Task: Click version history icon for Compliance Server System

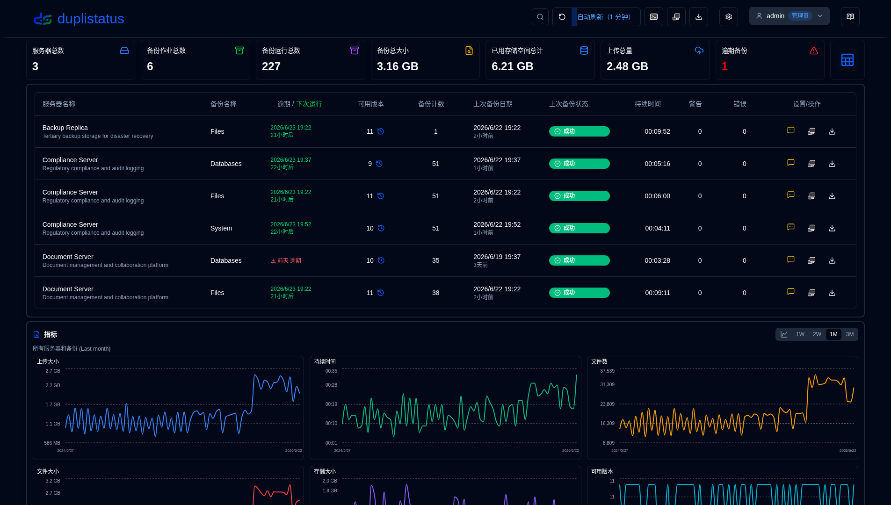Action: 381,228
